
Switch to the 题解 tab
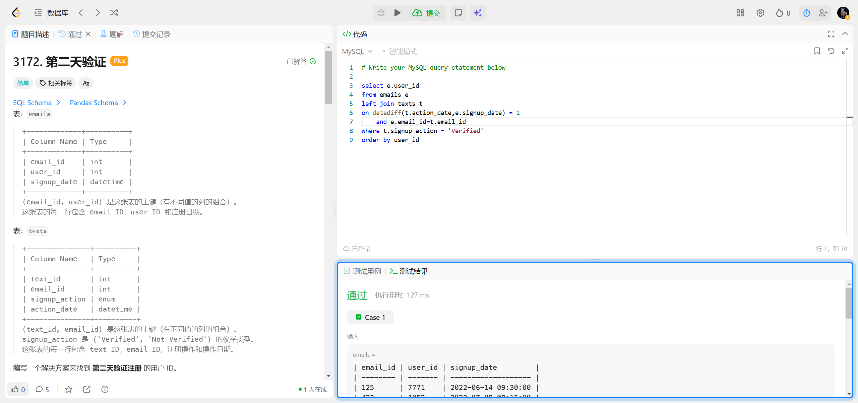(x=113, y=34)
